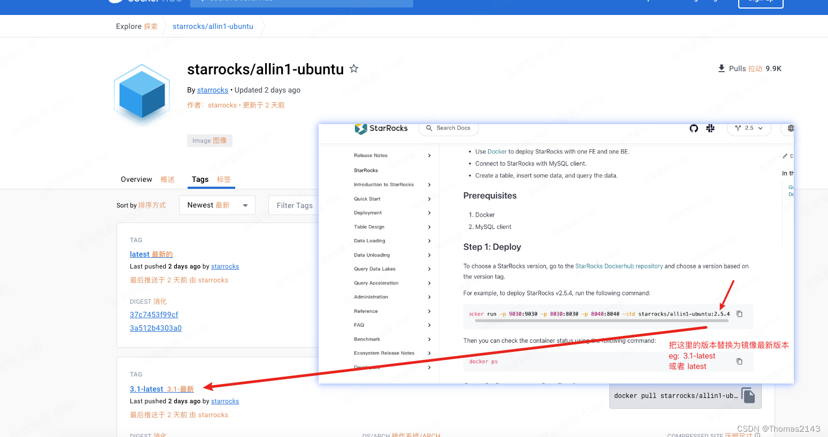This screenshot has width=828, height=437.
Task: Click Step 1: Deploy heading
Action: click(x=492, y=247)
